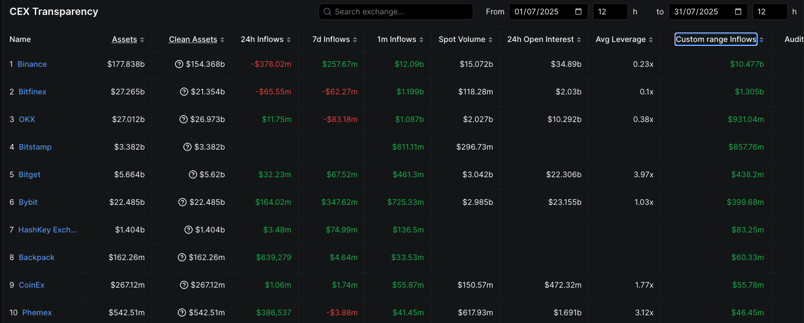804x323 pixels.
Task: Click the To hour field
Action: (x=770, y=12)
